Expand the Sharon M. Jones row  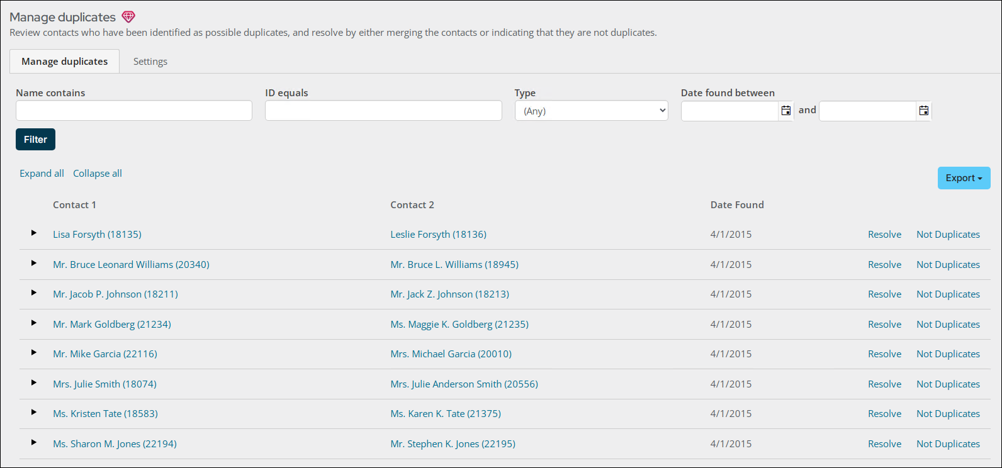34,443
